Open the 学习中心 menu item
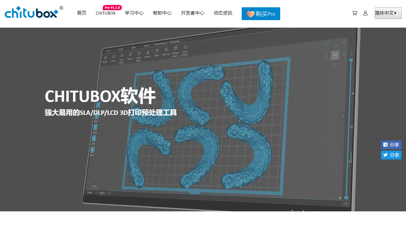 point(134,13)
